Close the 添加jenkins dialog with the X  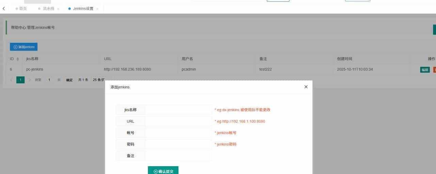pyautogui.click(x=306, y=87)
